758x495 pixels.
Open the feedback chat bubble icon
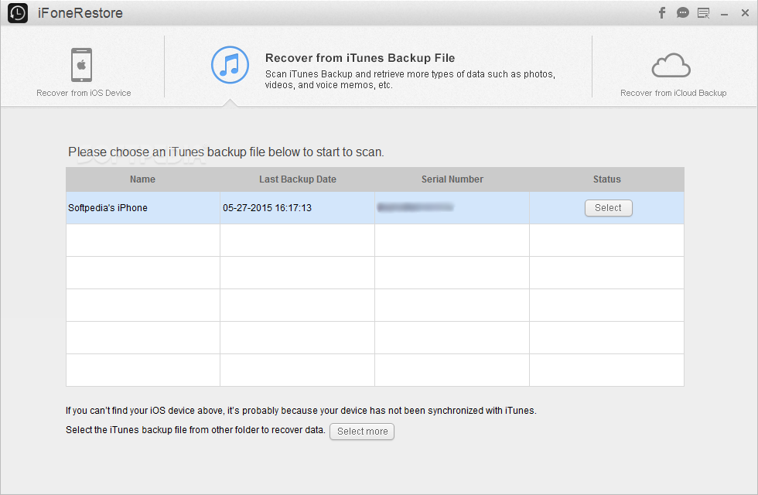682,13
